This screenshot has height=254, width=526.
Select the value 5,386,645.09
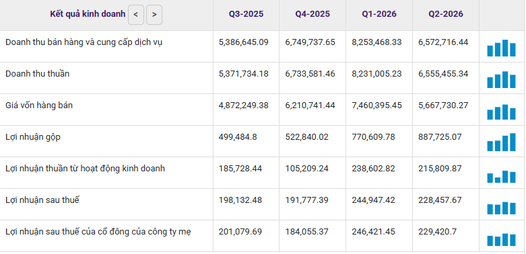click(244, 42)
